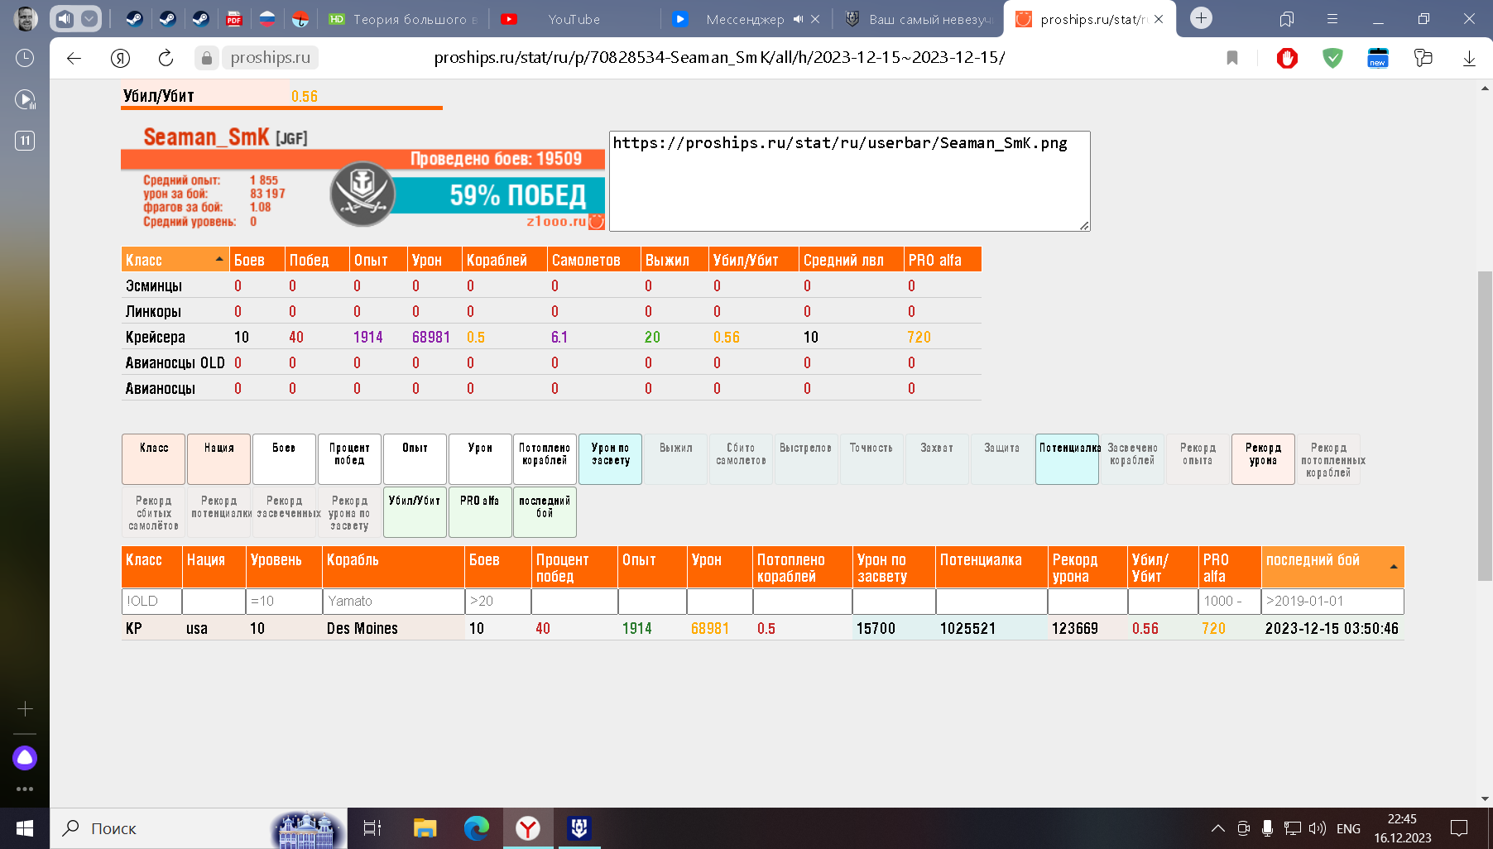Switch to the Мессенджер tab

pyautogui.click(x=744, y=19)
